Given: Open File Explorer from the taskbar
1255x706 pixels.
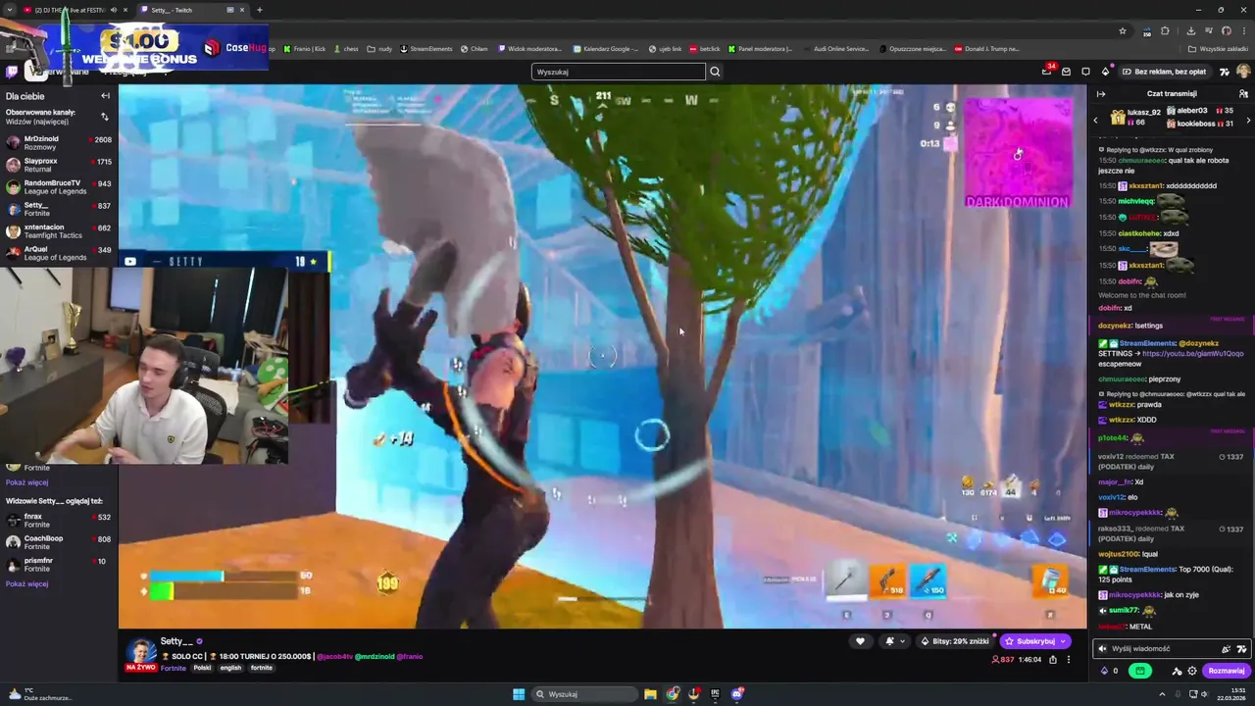Looking at the screenshot, I should [650, 694].
